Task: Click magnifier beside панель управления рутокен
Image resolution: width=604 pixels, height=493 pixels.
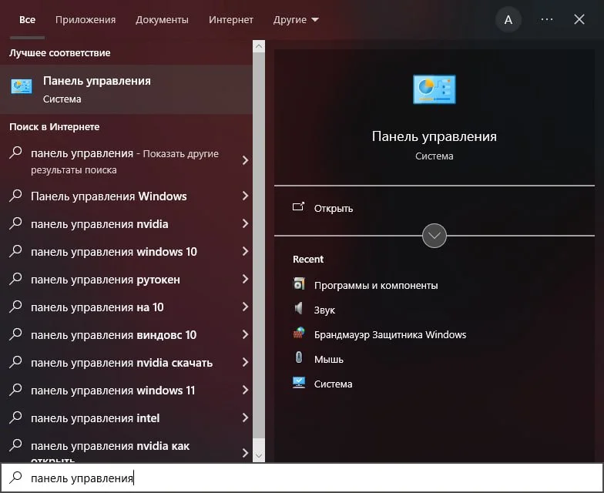Action: (15, 279)
